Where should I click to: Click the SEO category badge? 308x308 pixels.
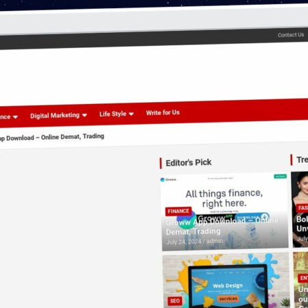(175, 301)
